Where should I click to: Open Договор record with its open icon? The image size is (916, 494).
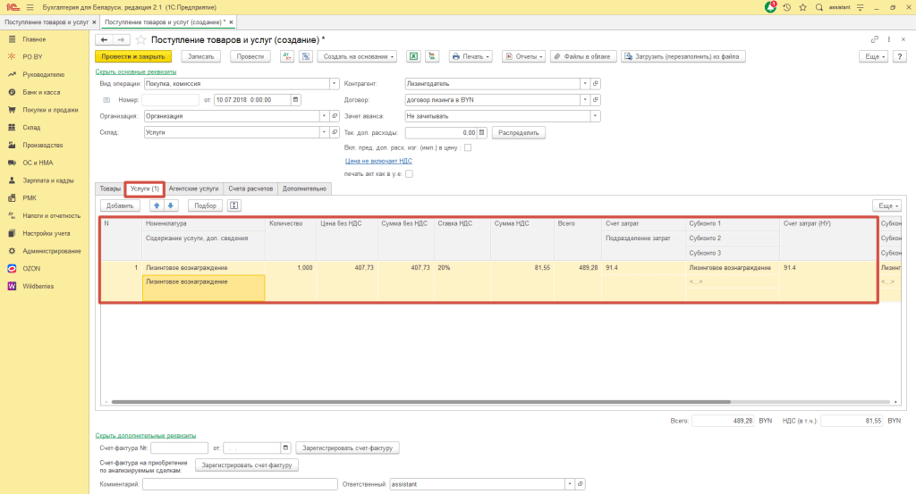click(595, 100)
